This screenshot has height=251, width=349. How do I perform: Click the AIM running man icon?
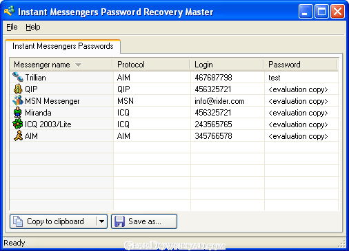(x=18, y=135)
